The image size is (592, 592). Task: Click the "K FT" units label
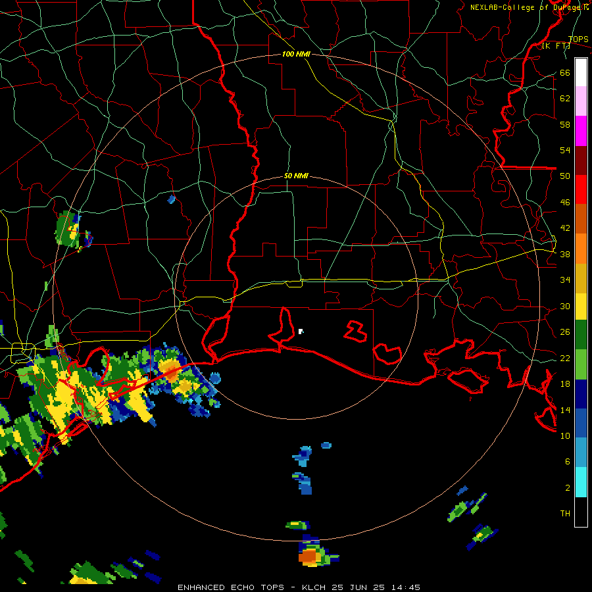click(x=556, y=46)
